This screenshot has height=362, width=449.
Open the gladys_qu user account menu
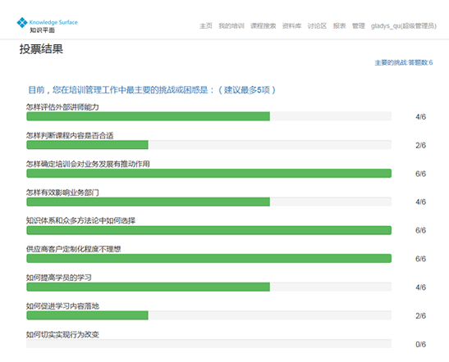(404, 26)
